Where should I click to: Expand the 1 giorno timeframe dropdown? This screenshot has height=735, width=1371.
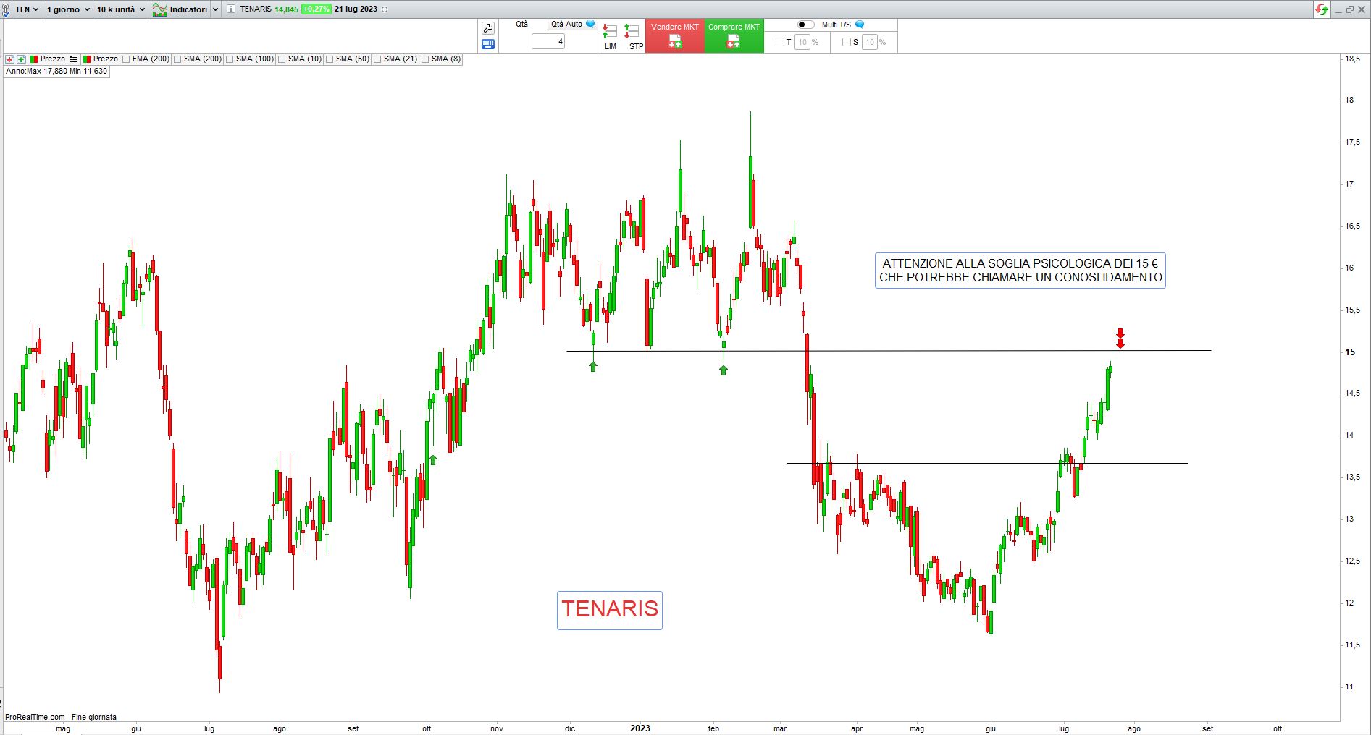[x=68, y=9]
